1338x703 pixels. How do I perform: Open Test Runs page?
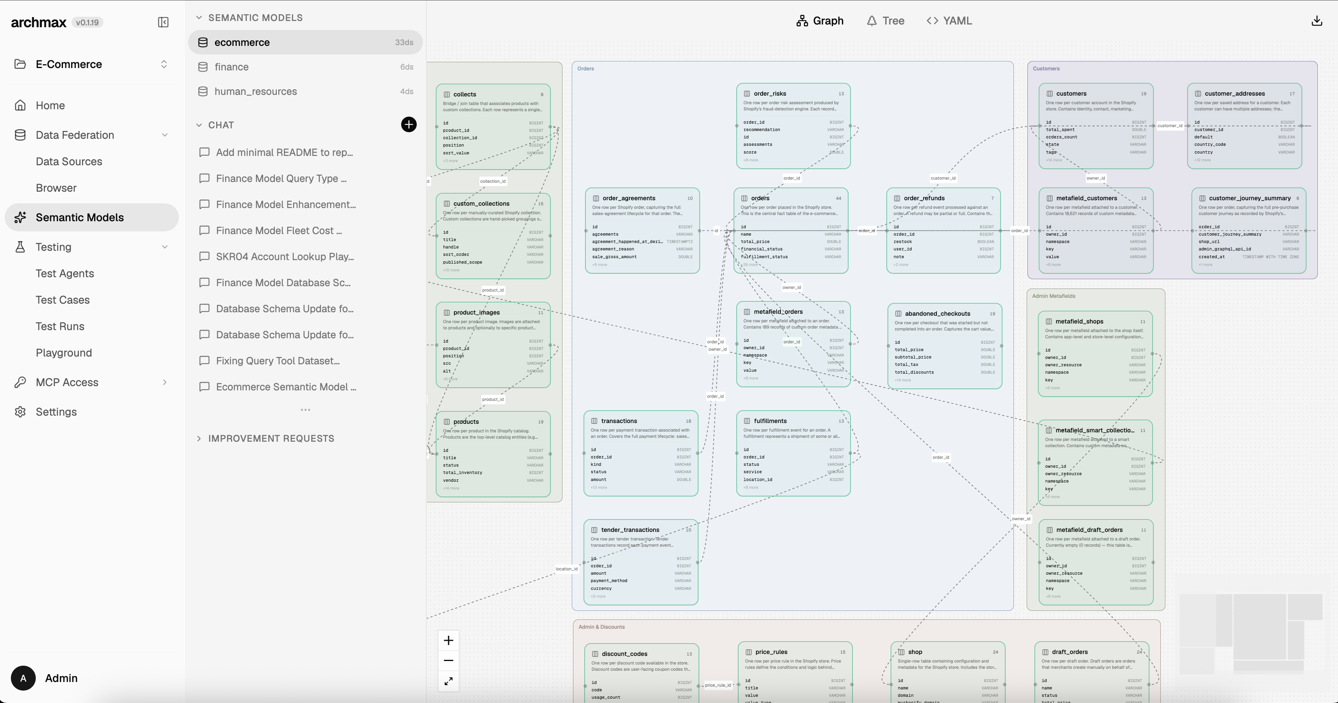pyautogui.click(x=60, y=326)
